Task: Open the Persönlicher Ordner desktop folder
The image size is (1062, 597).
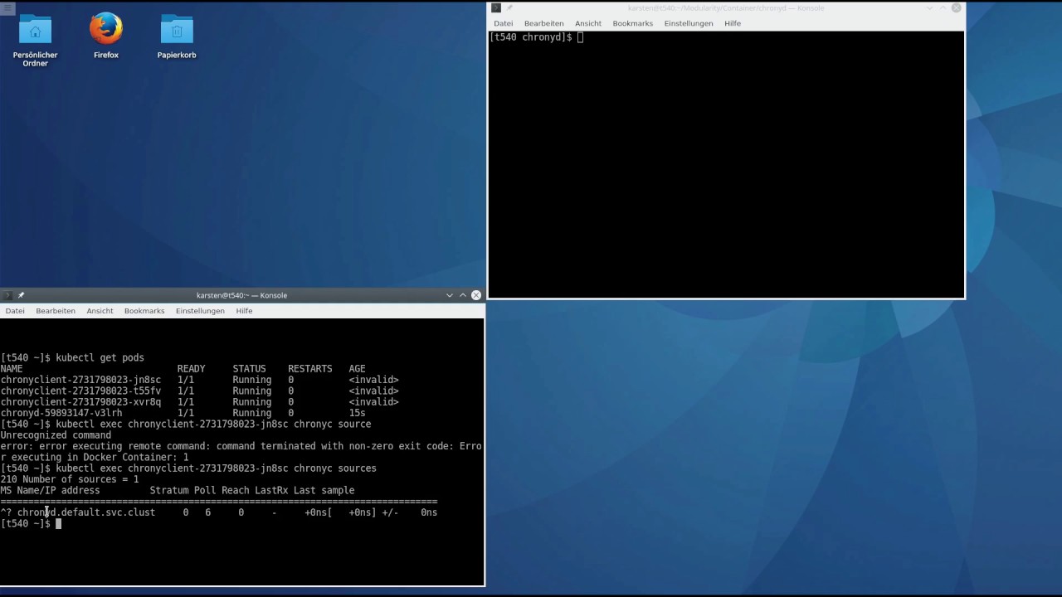Action: click(x=35, y=40)
